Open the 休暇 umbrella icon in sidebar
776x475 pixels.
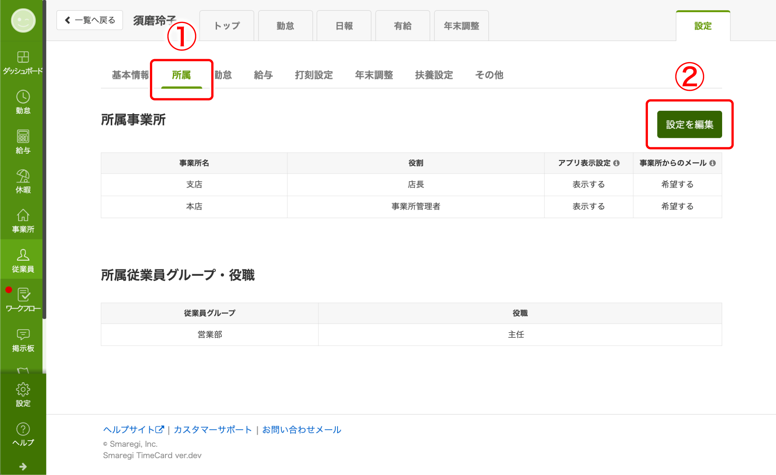click(x=23, y=181)
